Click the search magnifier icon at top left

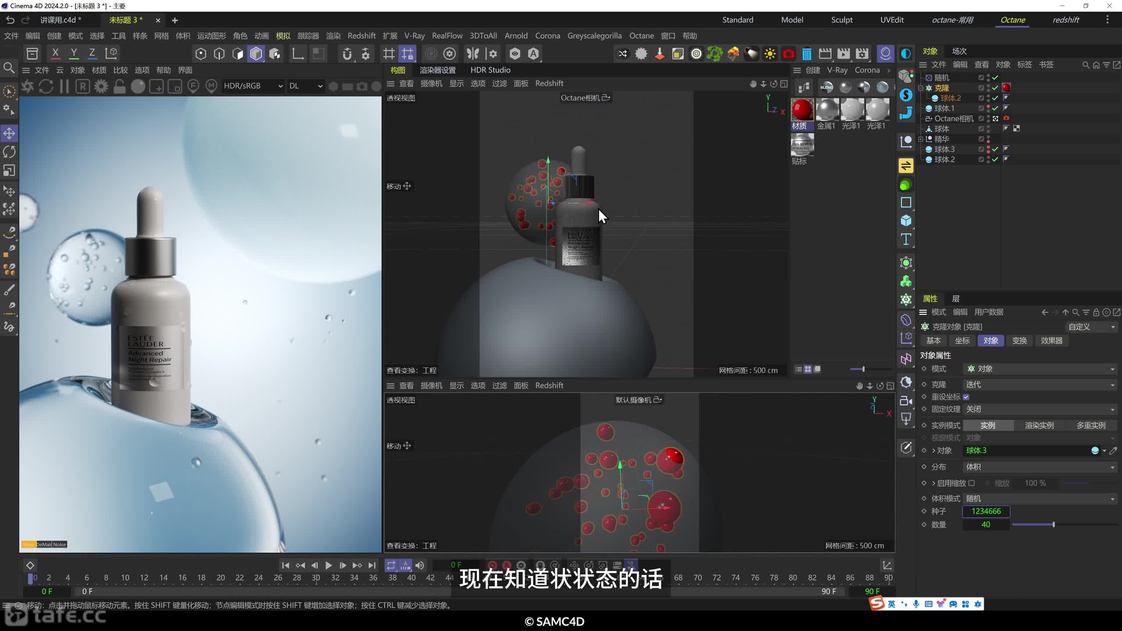(x=9, y=68)
